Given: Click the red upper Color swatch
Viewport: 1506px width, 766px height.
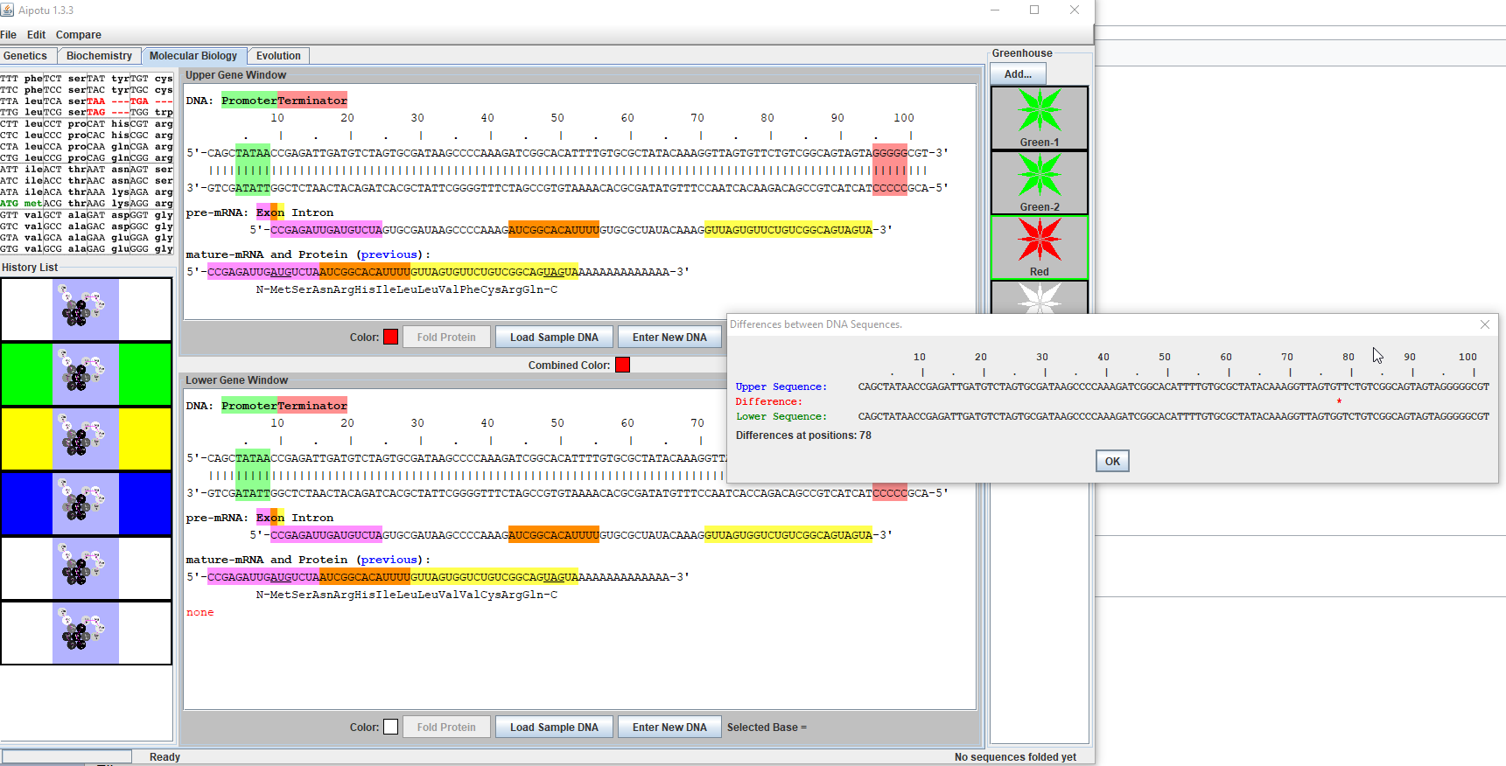Looking at the screenshot, I should pyautogui.click(x=390, y=338).
